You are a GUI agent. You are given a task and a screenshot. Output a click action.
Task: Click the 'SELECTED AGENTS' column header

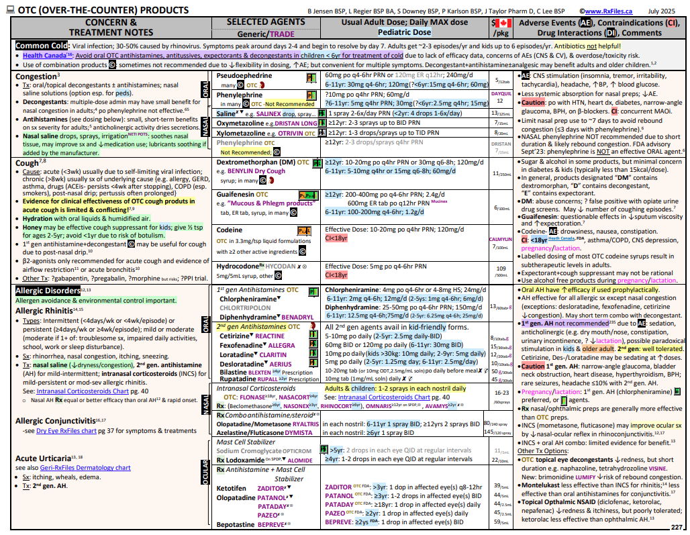266,22
